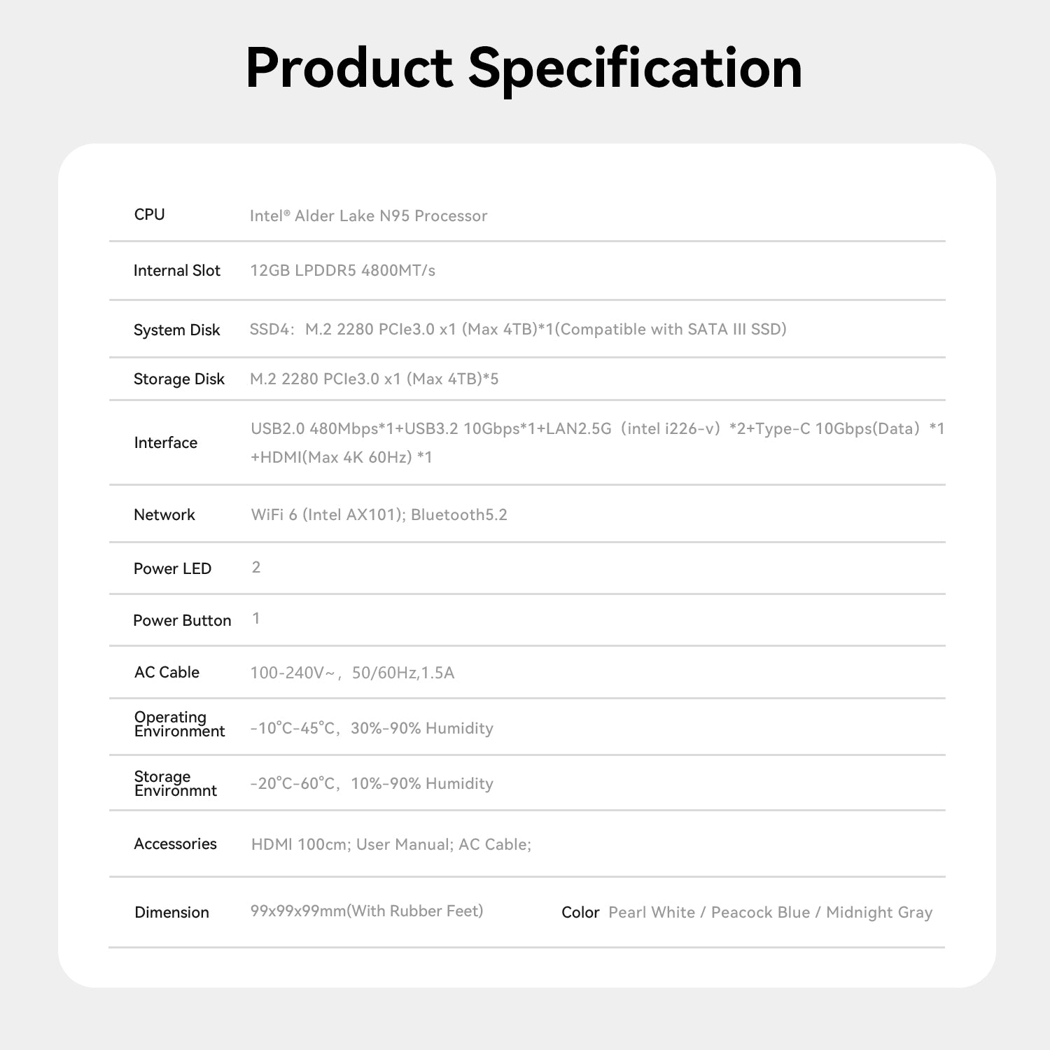Click the Internal Slot label

pyautogui.click(x=176, y=271)
